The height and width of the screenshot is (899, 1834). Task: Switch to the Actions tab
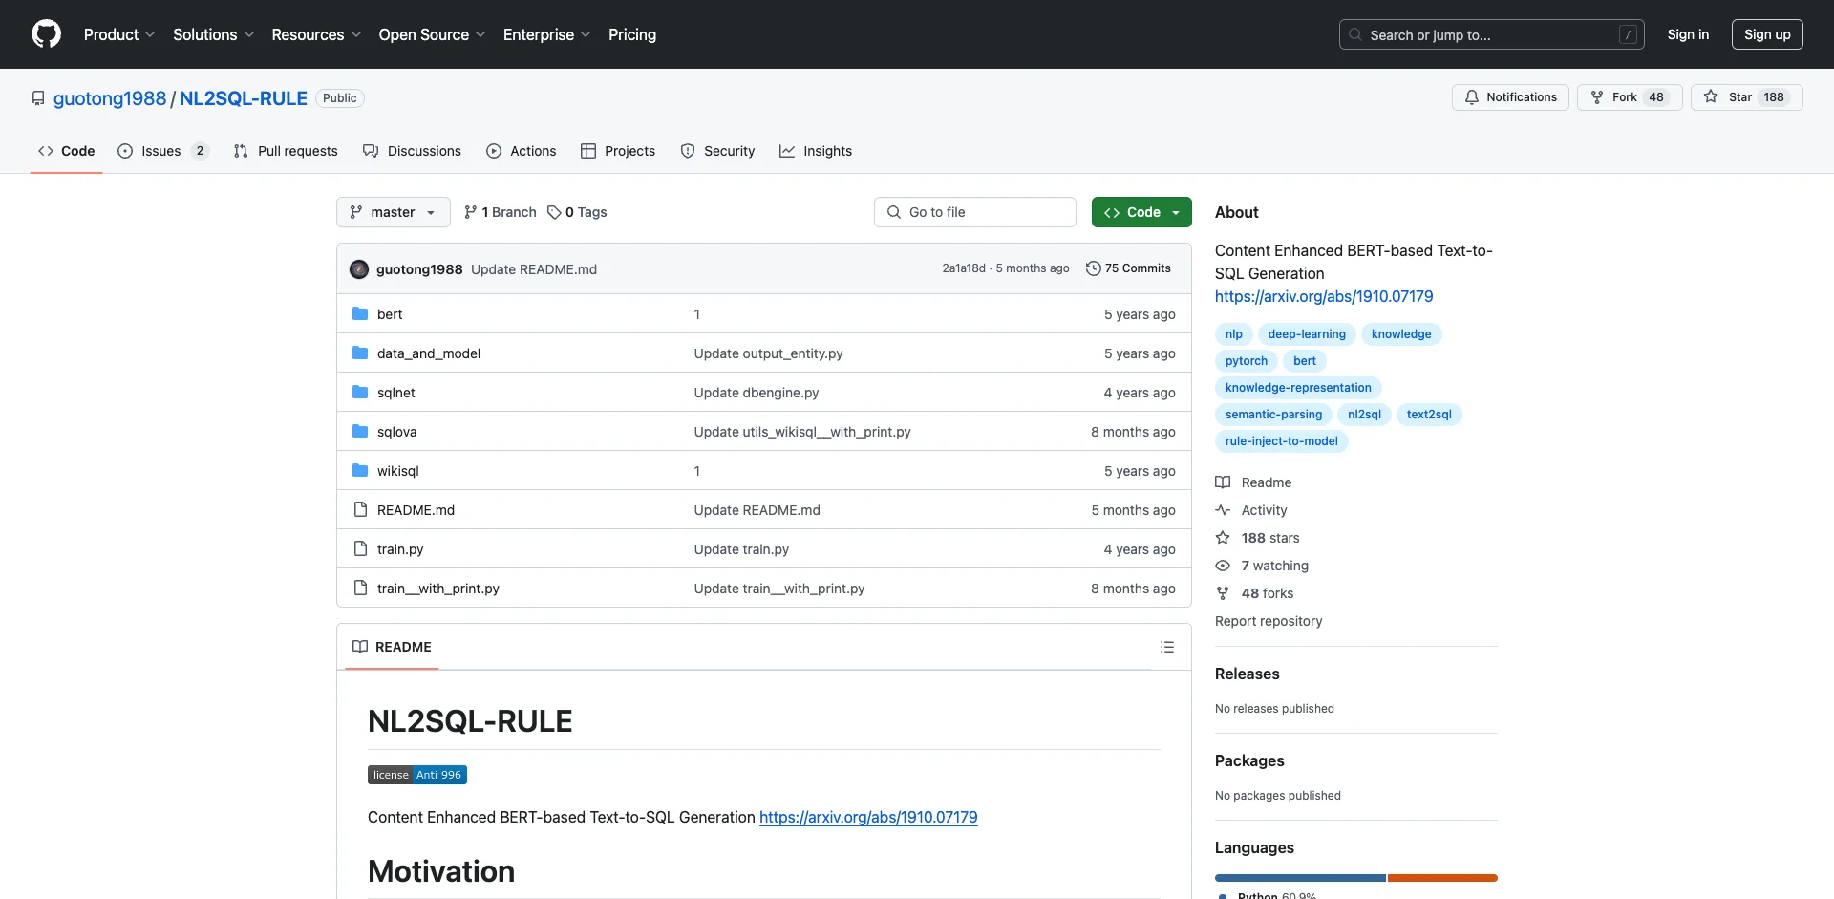pyautogui.click(x=522, y=151)
